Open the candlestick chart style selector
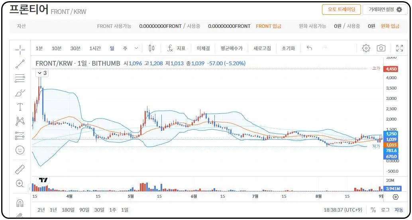412x220 pixels. (x=151, y=48)
